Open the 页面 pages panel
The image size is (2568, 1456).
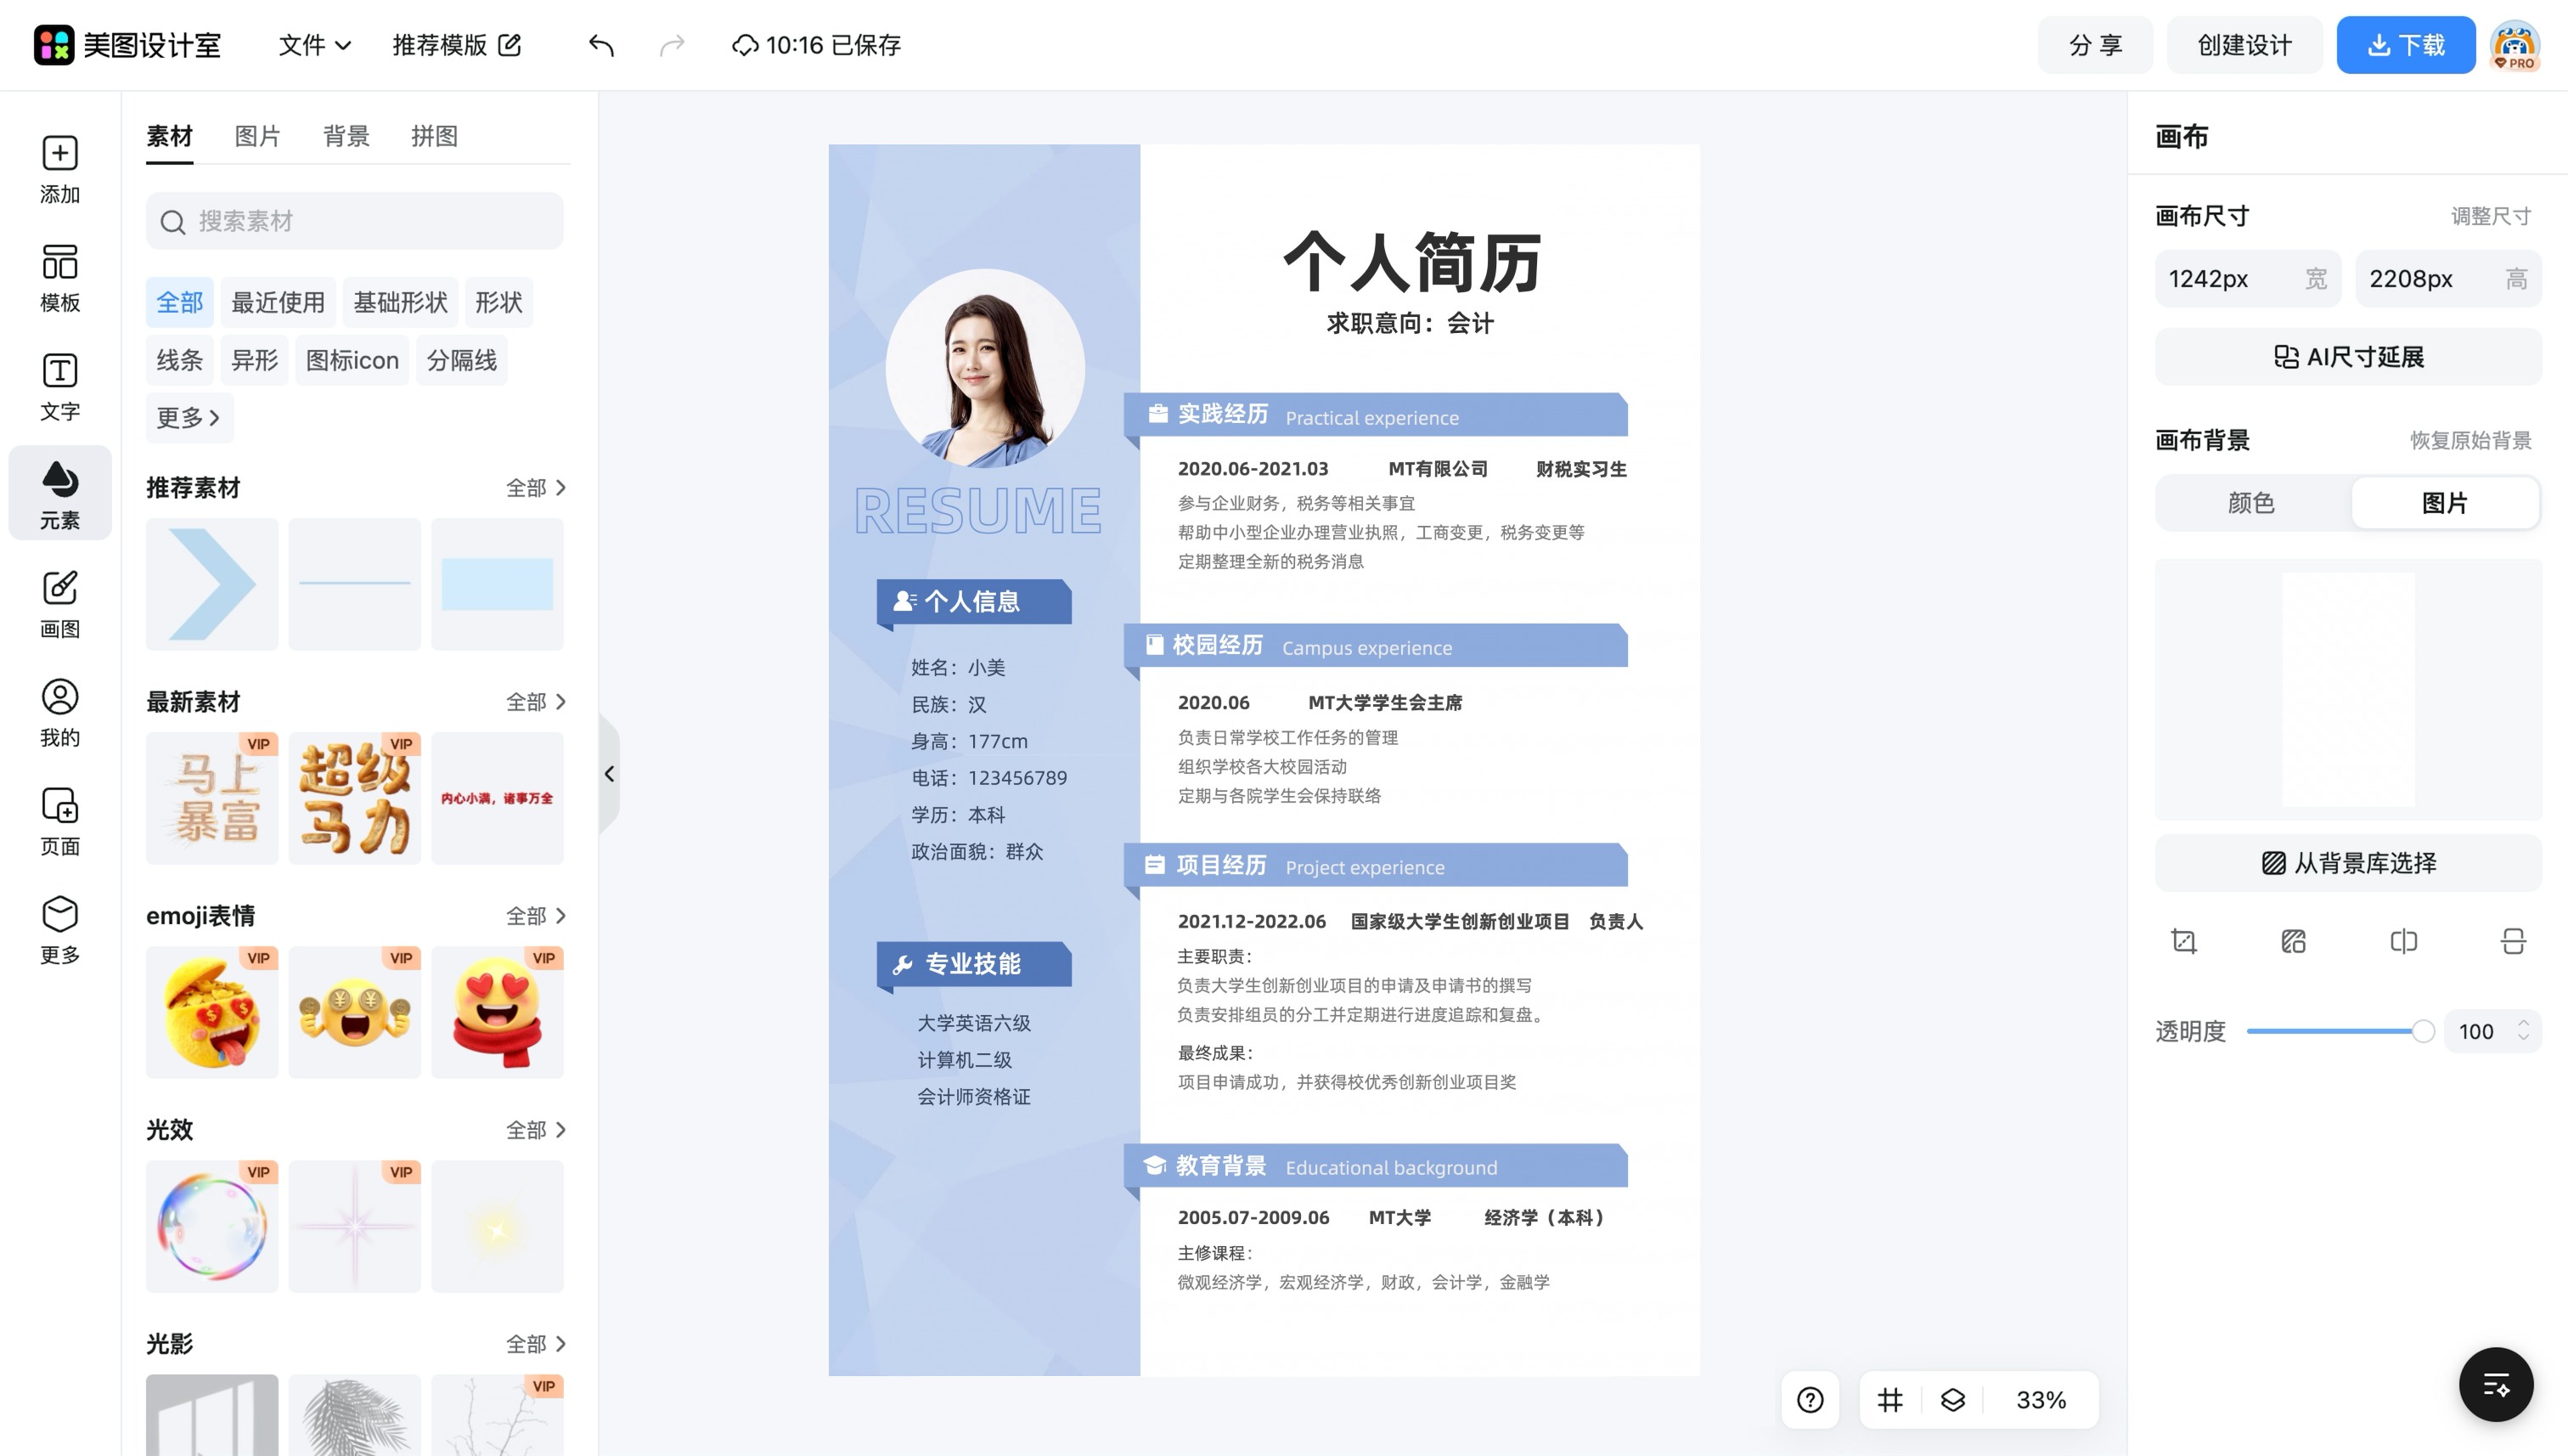(x=60, y=822)
